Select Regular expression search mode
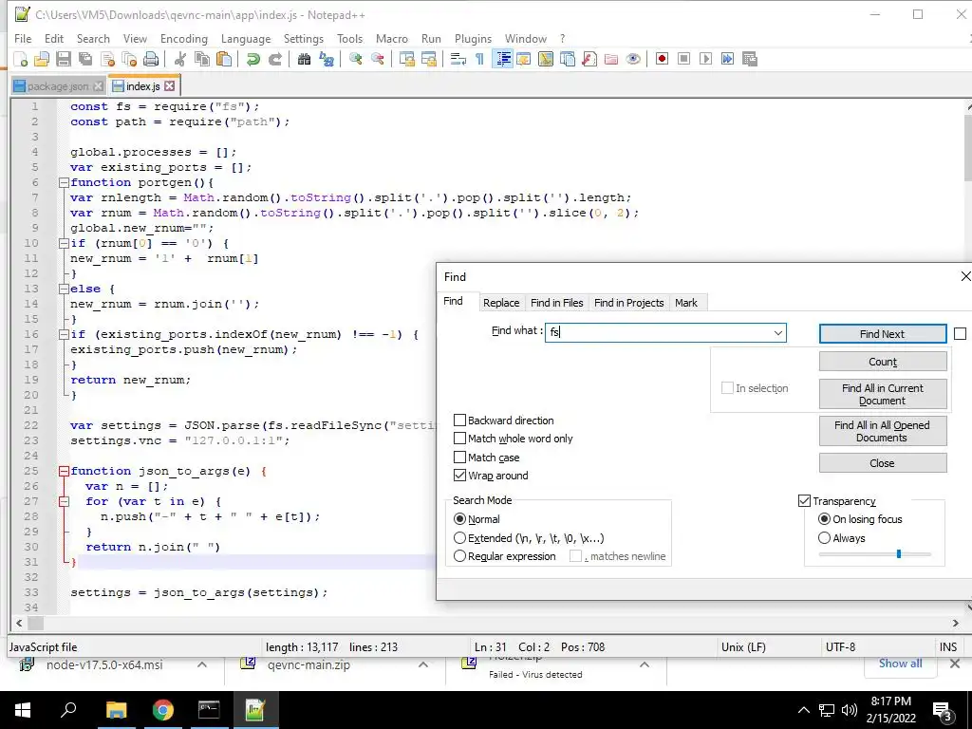Viewport: 972px width, 729px height. click(459, 556)
